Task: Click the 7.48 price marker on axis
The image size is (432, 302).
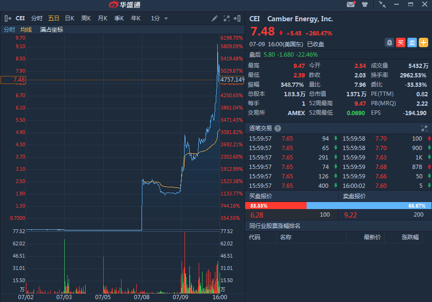Action: pos(13,80)
